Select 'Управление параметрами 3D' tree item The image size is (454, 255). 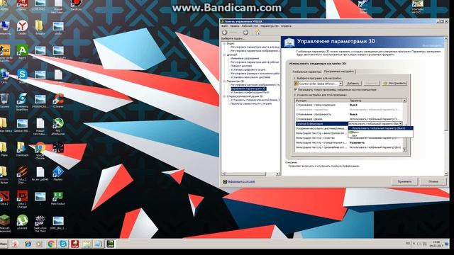248,89
